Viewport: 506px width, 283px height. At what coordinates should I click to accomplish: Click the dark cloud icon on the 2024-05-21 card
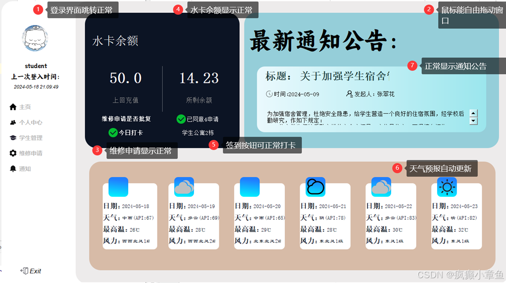tap(315, 187)
